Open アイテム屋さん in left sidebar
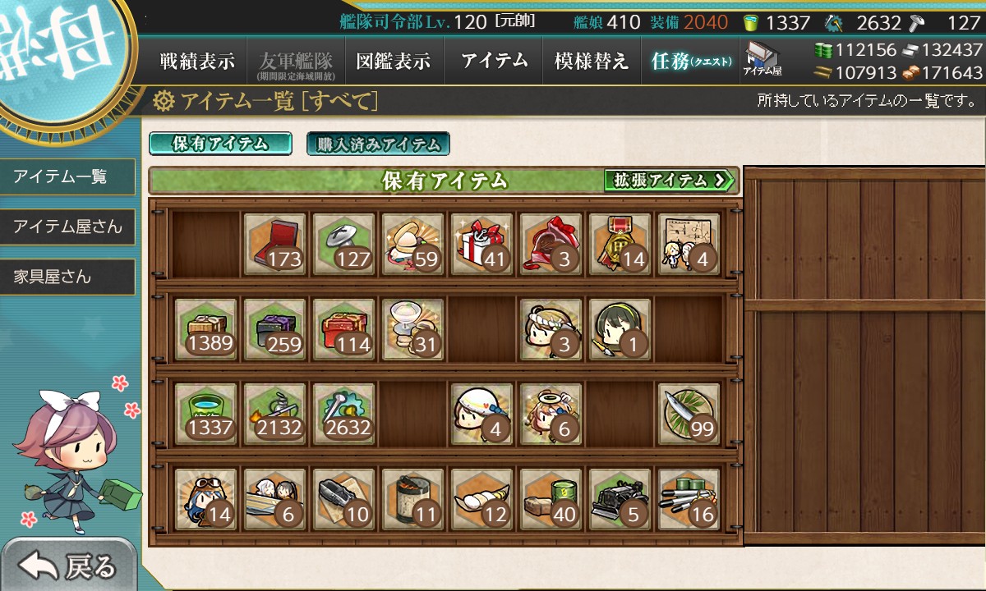 point(67,227)
